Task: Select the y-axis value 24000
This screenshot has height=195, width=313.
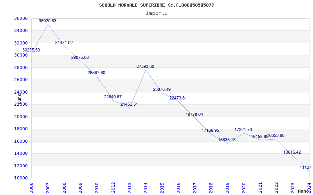Action: pyautogui.click(x=21, y=92)
